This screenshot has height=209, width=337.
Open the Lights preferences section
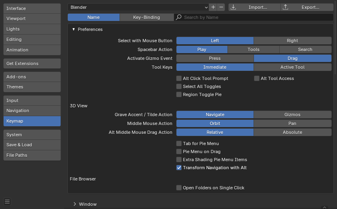pyautogui.click(x=32, y=29)
